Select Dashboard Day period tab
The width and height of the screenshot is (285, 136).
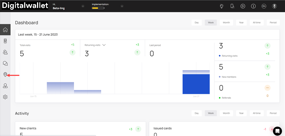pos(197,22)
